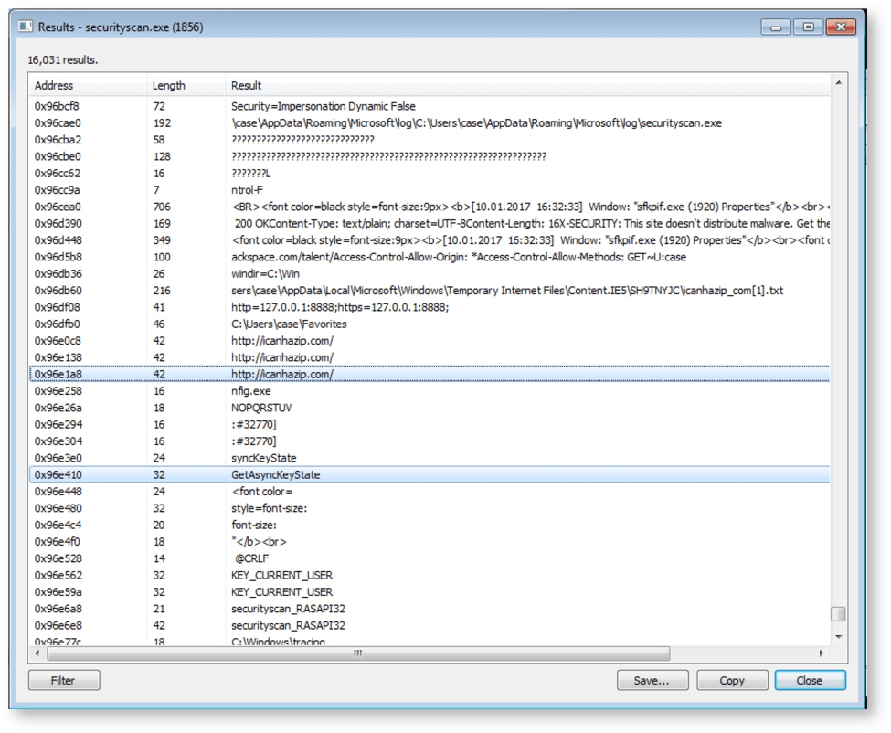Select icanhazip.com row at 0x96e1a8
The image size is (891, 733).
coord(430,375)
